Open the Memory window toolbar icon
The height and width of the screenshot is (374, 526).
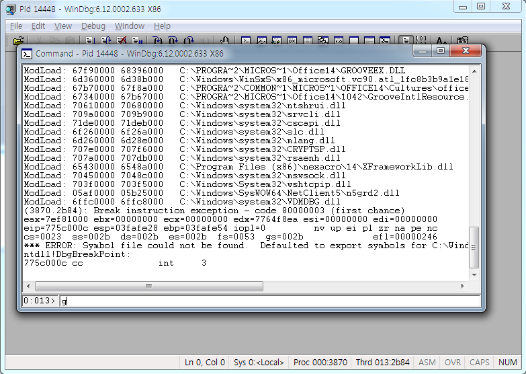tap(307, 40)
